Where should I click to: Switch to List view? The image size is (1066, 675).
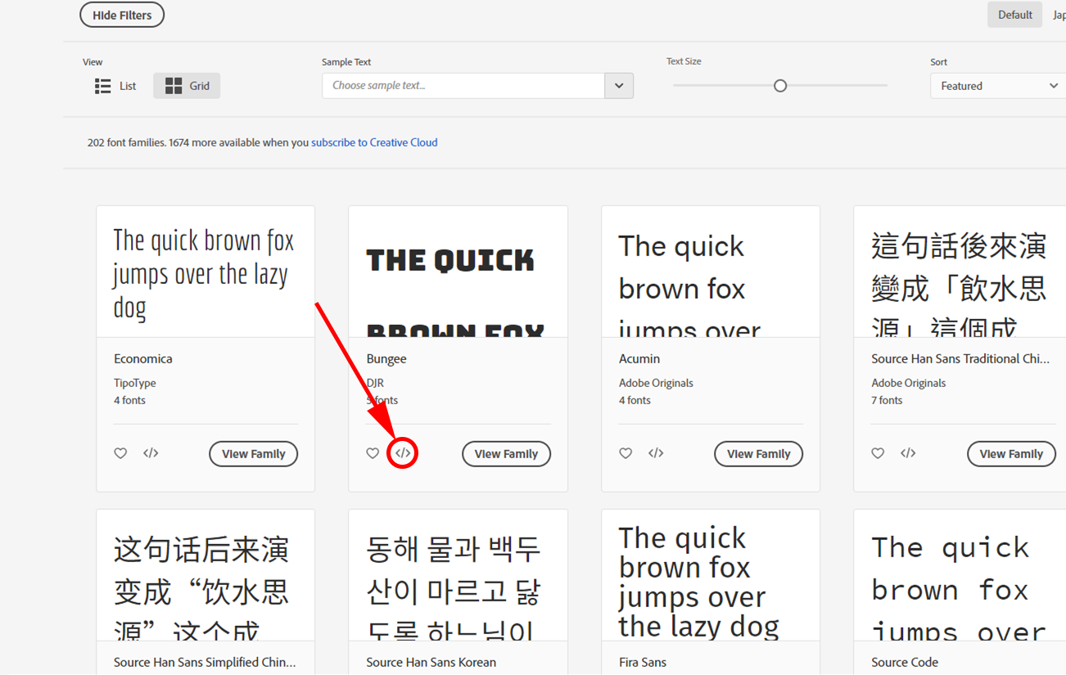[115, 86]
